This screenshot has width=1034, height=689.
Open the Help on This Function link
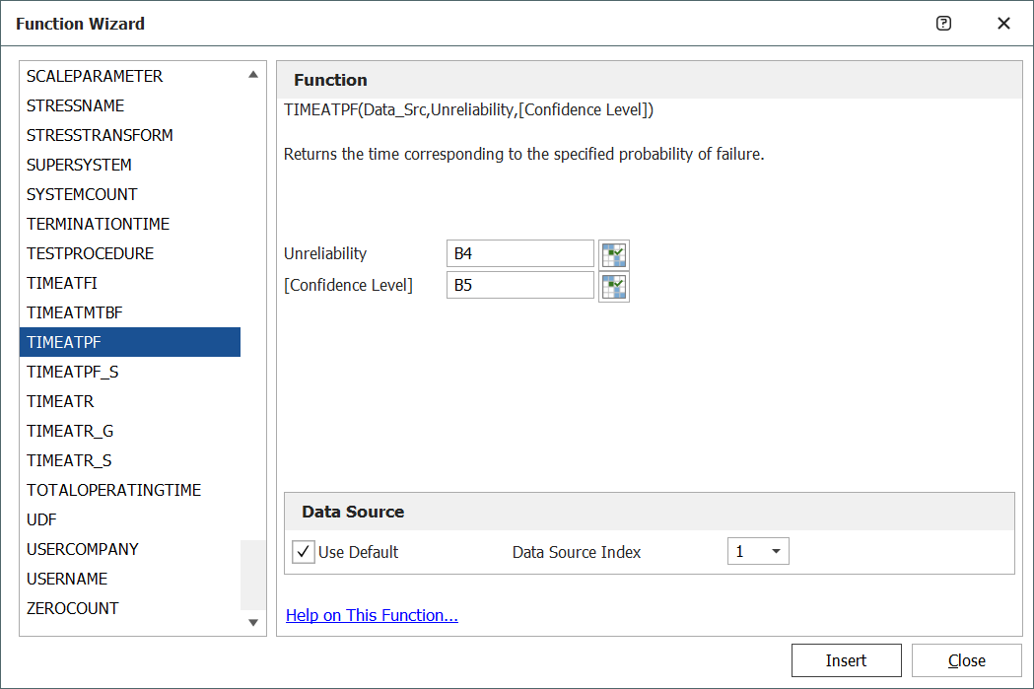371,615
